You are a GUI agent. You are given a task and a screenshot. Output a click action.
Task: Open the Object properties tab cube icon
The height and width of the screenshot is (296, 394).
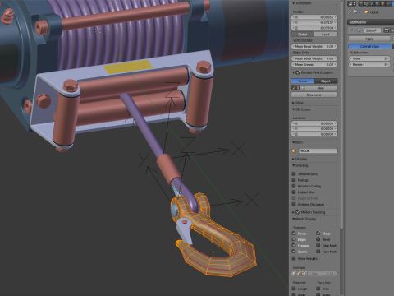(x=383, y=3)
